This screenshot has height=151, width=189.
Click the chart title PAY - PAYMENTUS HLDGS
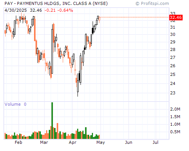click(56, 3)
